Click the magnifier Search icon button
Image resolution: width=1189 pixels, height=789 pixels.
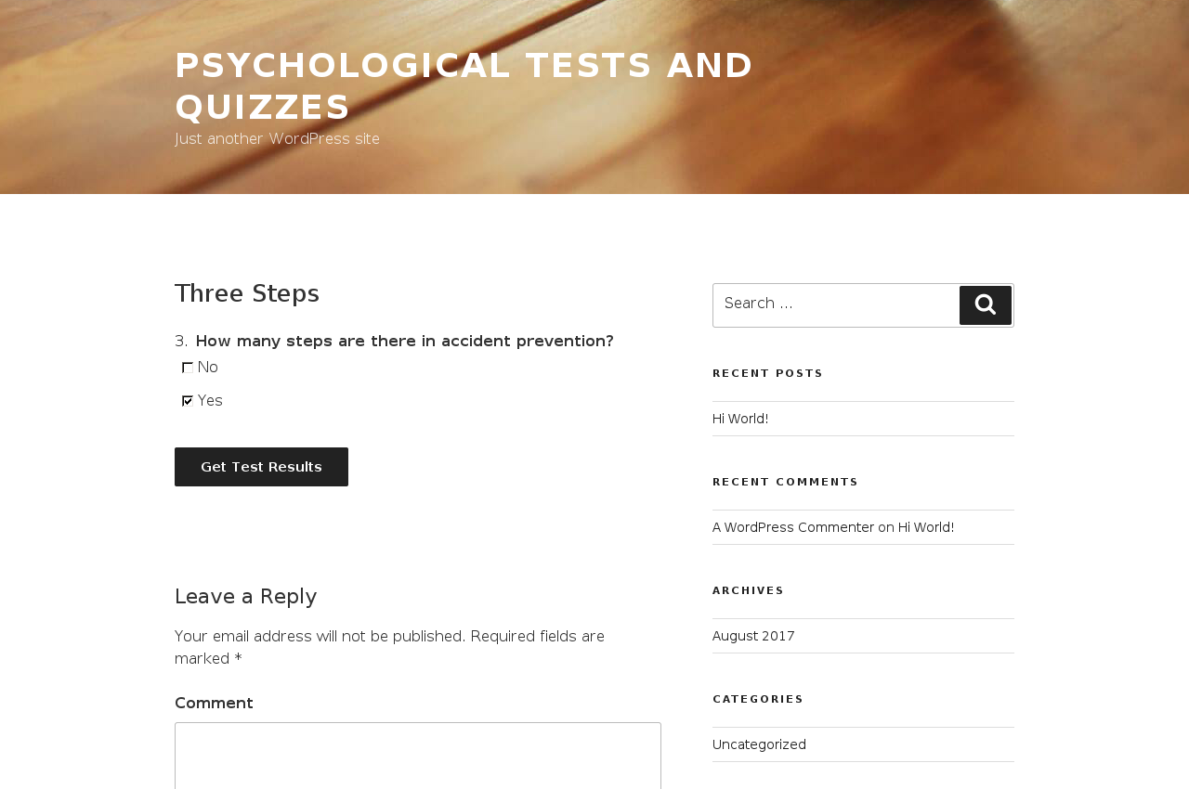[985, 304]
